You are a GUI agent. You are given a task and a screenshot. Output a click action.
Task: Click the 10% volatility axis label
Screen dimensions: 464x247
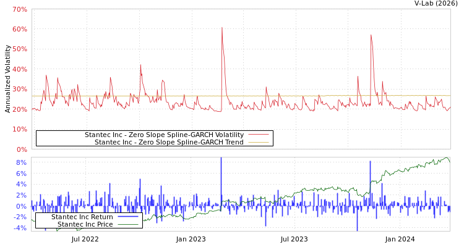click(x=20, y=130)
